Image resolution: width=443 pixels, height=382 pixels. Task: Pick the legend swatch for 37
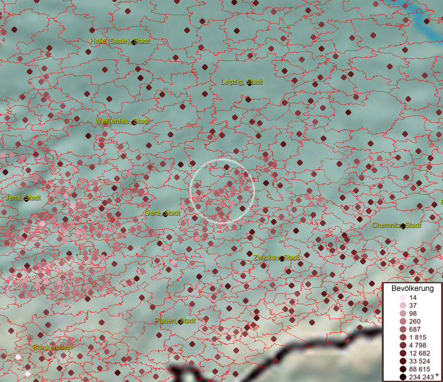(403, 306)
